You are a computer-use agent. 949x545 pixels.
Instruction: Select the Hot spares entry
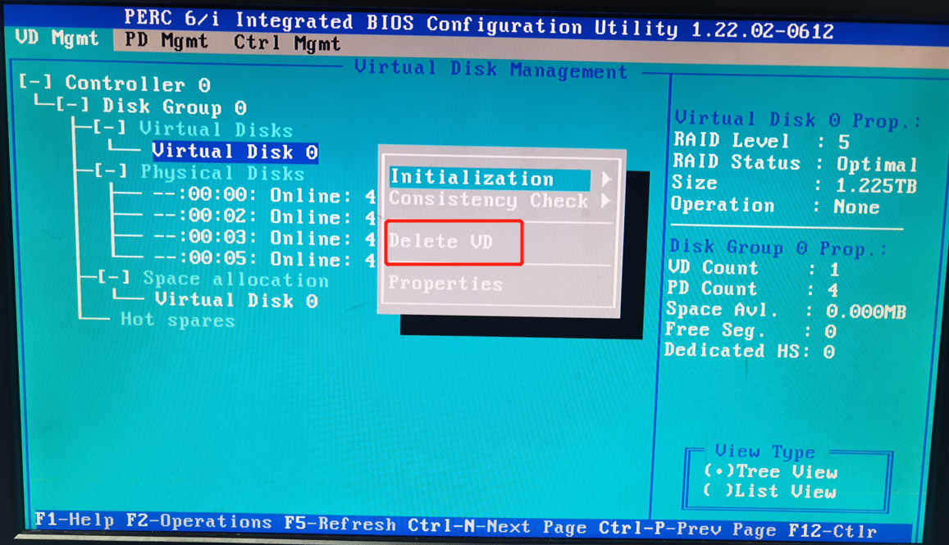coord(177,320)
